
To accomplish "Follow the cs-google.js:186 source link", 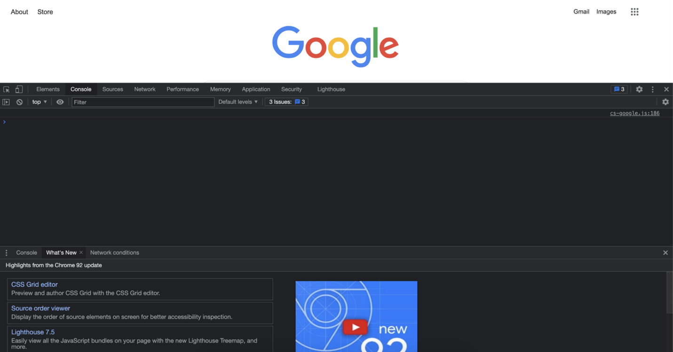I will tap(634, 113).
